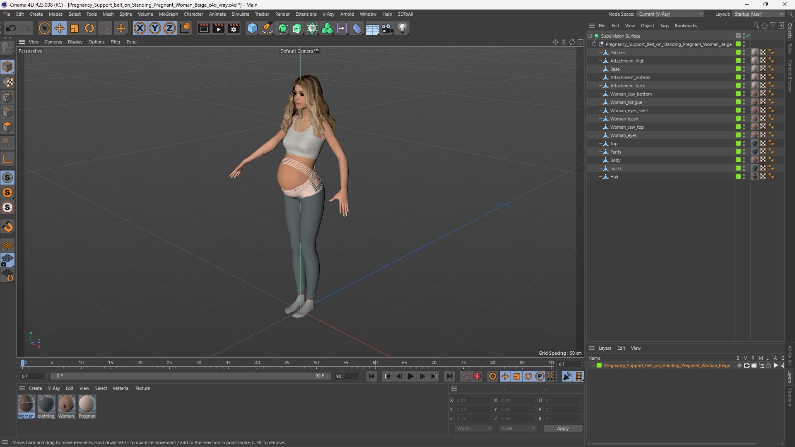Viewport: 795px width, 447px height.
Task: Open the Node Space dropdown
Action: coord(670,14)
